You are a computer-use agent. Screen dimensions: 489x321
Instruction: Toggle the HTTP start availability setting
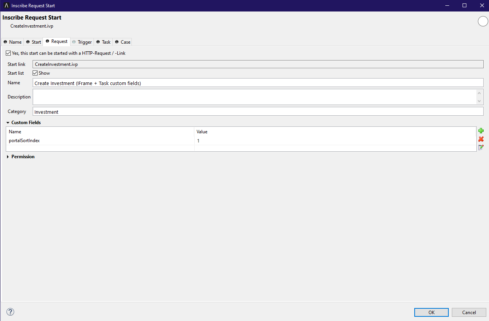tap(8, 53)
